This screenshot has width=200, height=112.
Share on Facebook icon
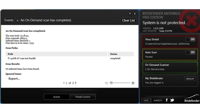click(x=167, y=100)
